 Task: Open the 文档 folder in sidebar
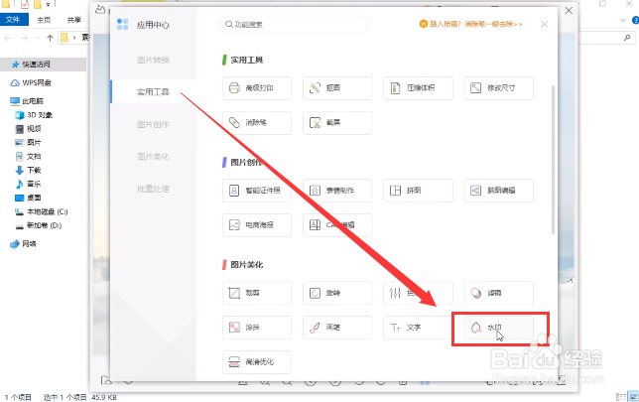tap(29, 156)
